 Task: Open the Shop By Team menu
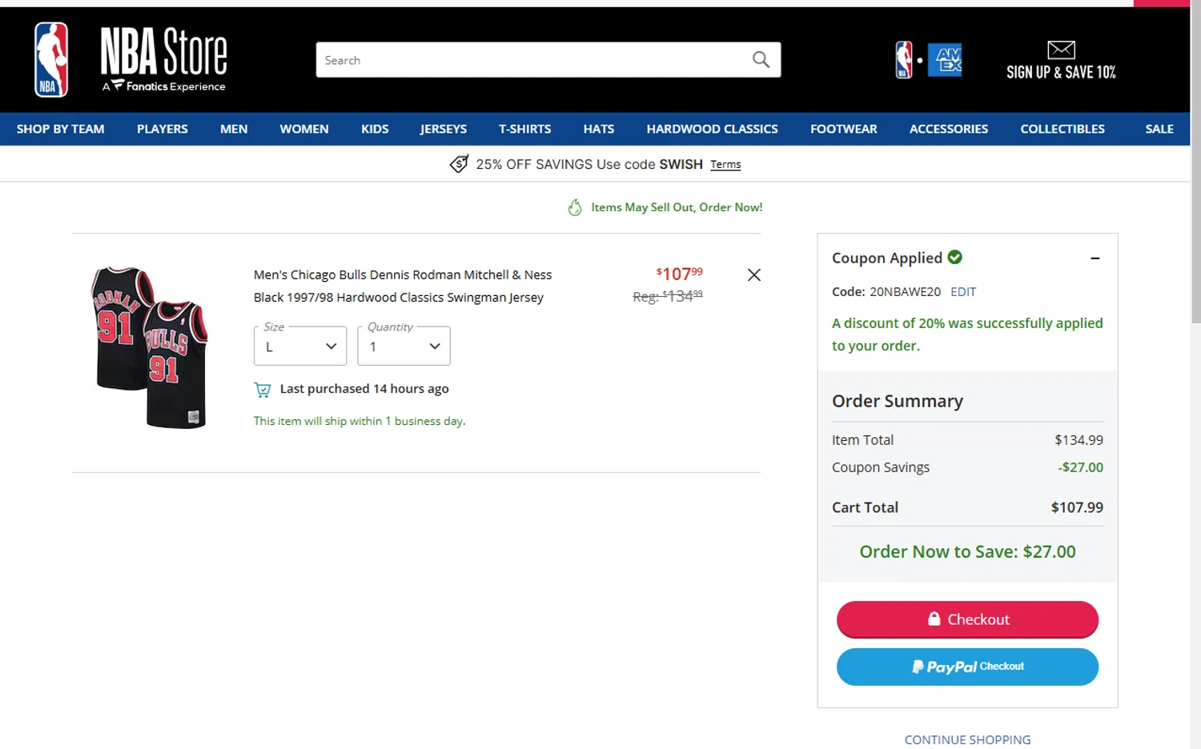61,129
